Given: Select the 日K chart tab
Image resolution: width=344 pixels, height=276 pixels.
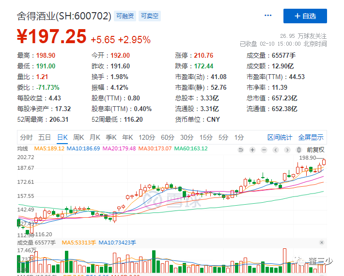Looking at the screenshot, I should click(x=63, y=137).
